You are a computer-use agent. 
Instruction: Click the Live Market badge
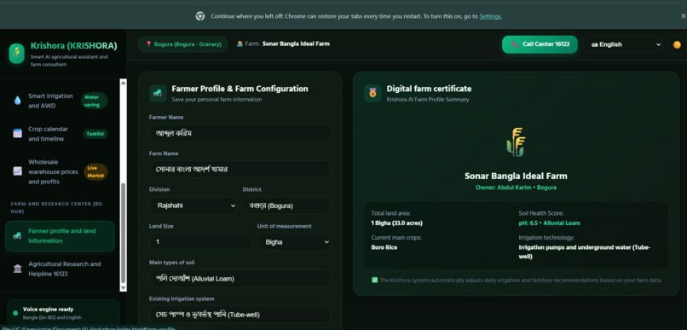[95, 171]
